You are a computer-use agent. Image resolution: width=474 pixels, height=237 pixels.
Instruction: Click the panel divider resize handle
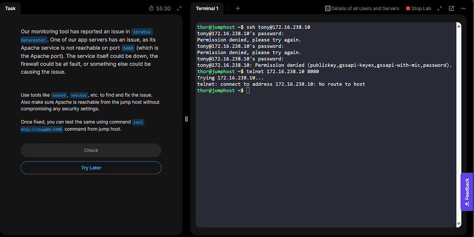coord(186,119)
